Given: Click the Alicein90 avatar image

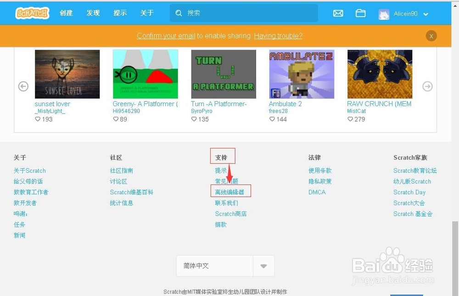Looking at the screenshot, I should [384, 14].
